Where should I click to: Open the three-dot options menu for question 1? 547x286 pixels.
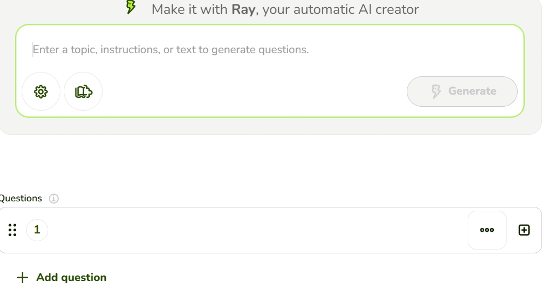(487, 230)
